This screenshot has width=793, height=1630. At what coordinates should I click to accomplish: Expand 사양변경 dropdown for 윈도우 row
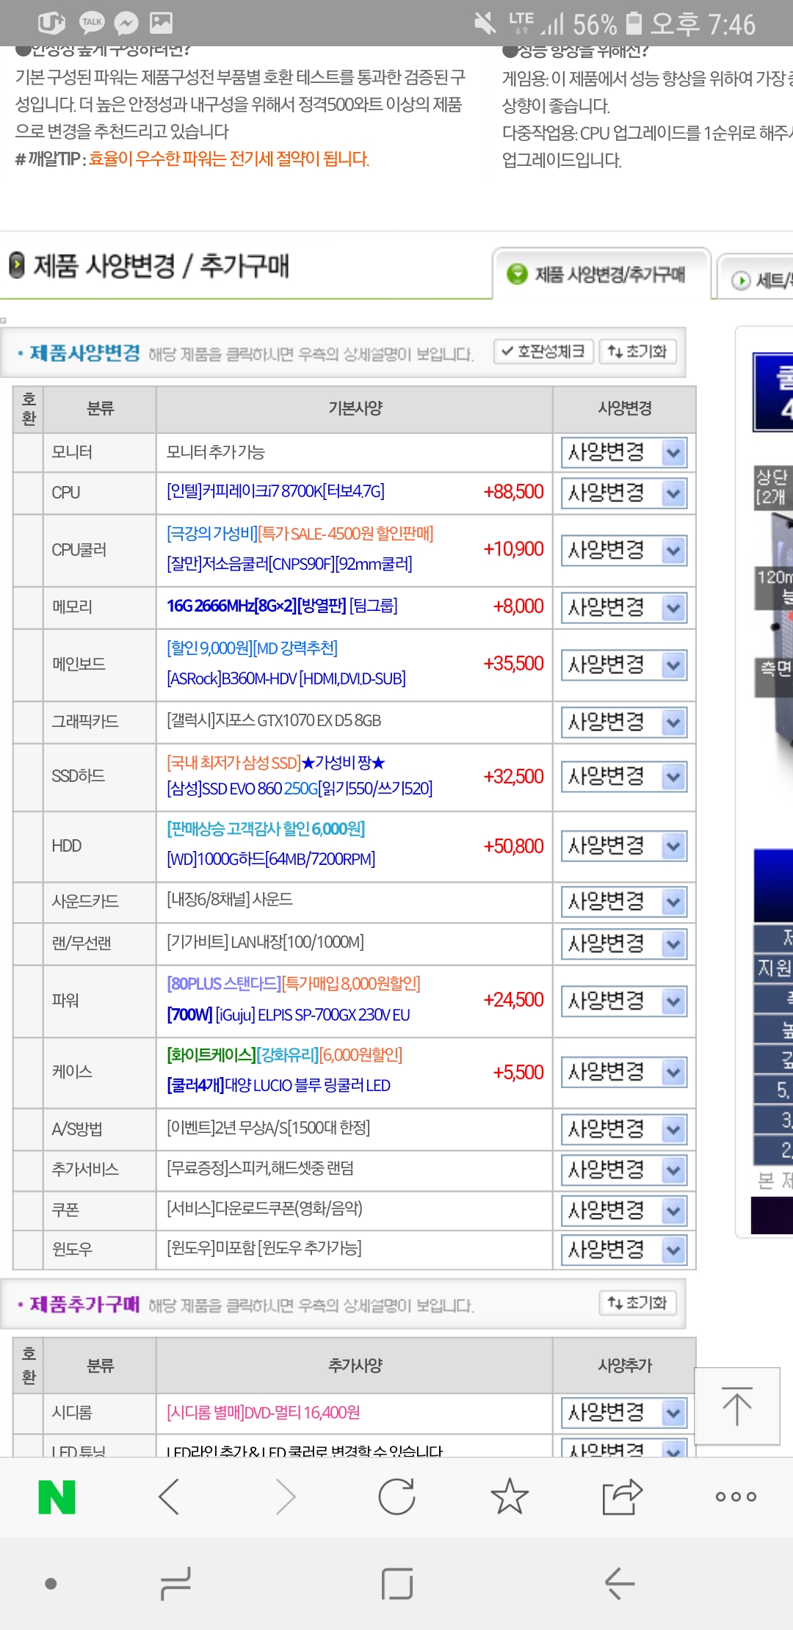pyautogui.click(x=624, y=1250)
